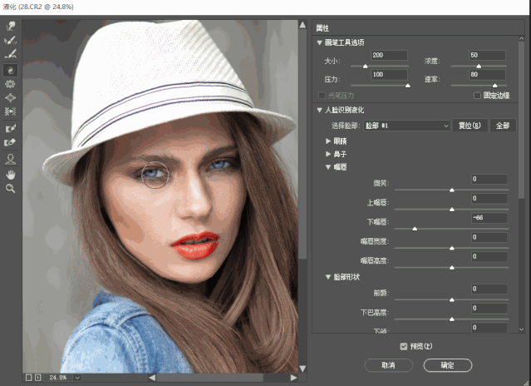This screenshot has width=531, height=386.
Task: Collapse the 脸部形状 section
Action: click(327, 277)
